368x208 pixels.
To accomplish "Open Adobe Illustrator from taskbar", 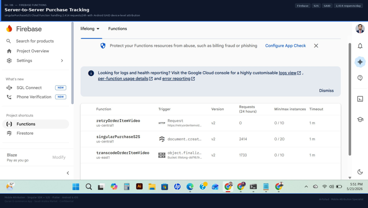I will [x=139, y=186].
